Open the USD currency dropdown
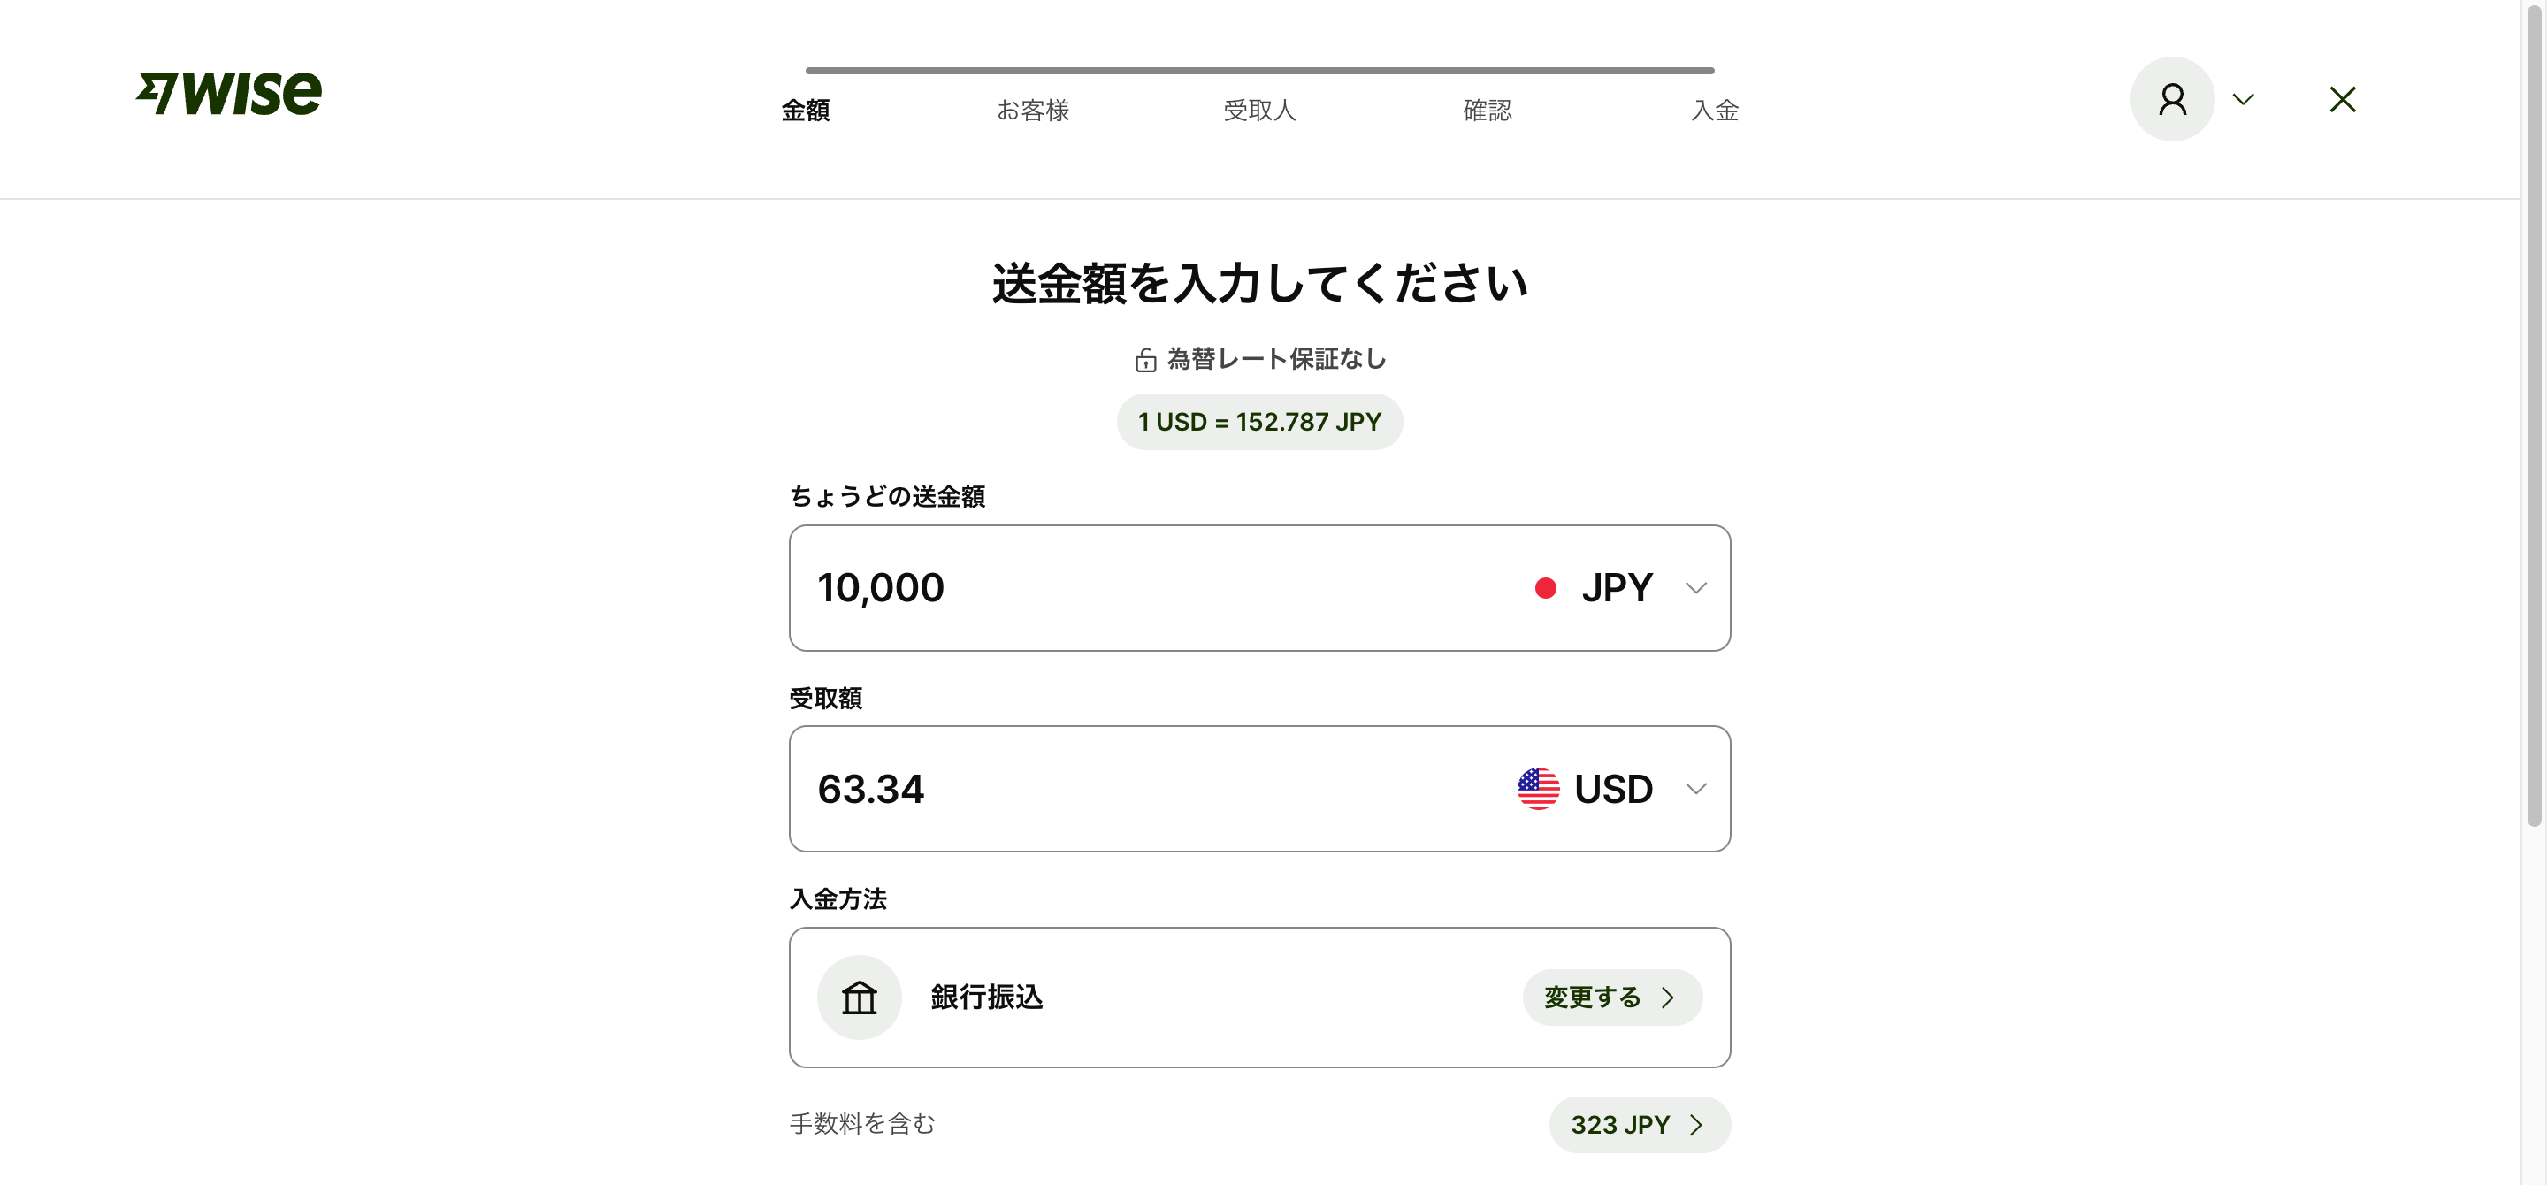Image resolution: width=2547 pixels, height=1185 pixels. (1694, 789)
